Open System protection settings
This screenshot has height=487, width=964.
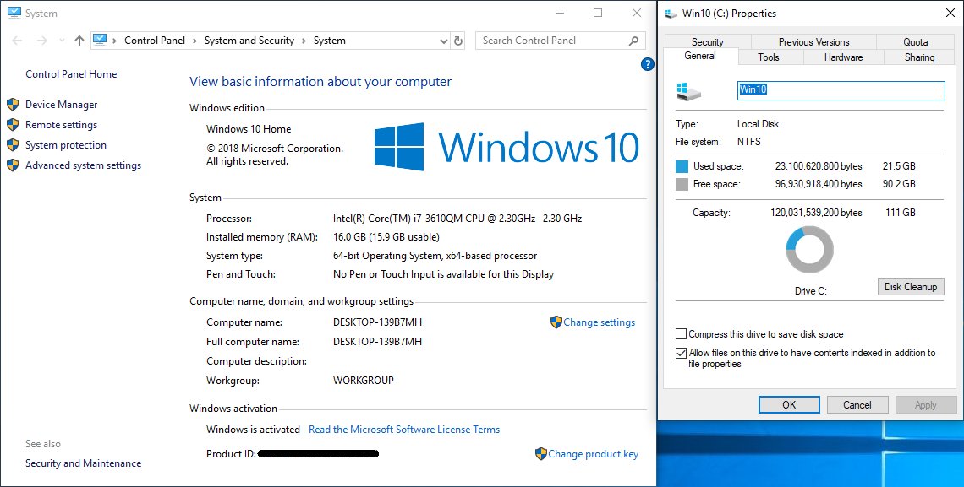pos(66,145)
